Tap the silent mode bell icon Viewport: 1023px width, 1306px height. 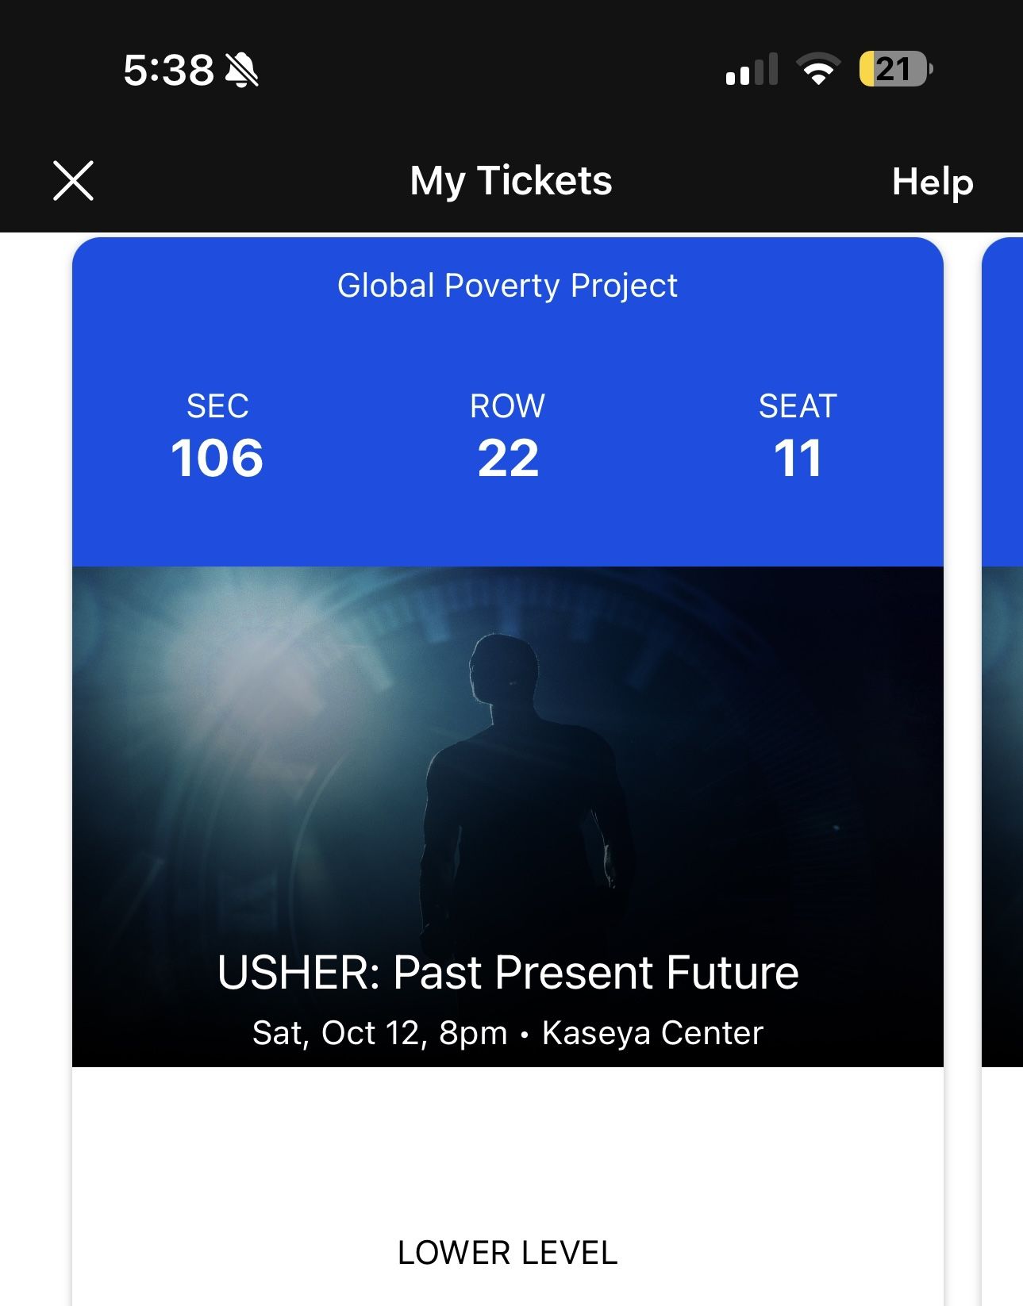242,70
